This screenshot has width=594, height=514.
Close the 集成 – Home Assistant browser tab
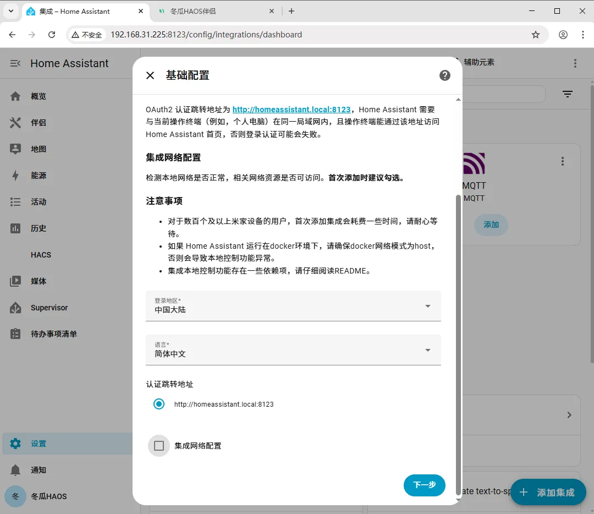click(x=141, y=12)
